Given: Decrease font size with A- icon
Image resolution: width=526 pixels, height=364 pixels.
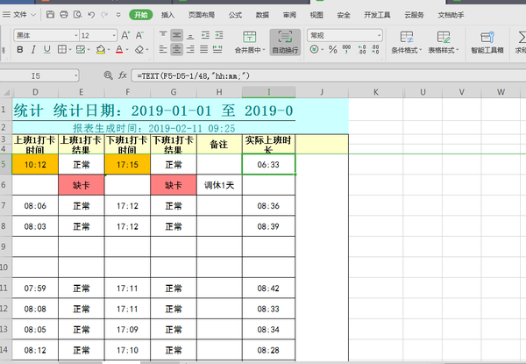Looking at the screenshot, I should (x=139, y=35).
